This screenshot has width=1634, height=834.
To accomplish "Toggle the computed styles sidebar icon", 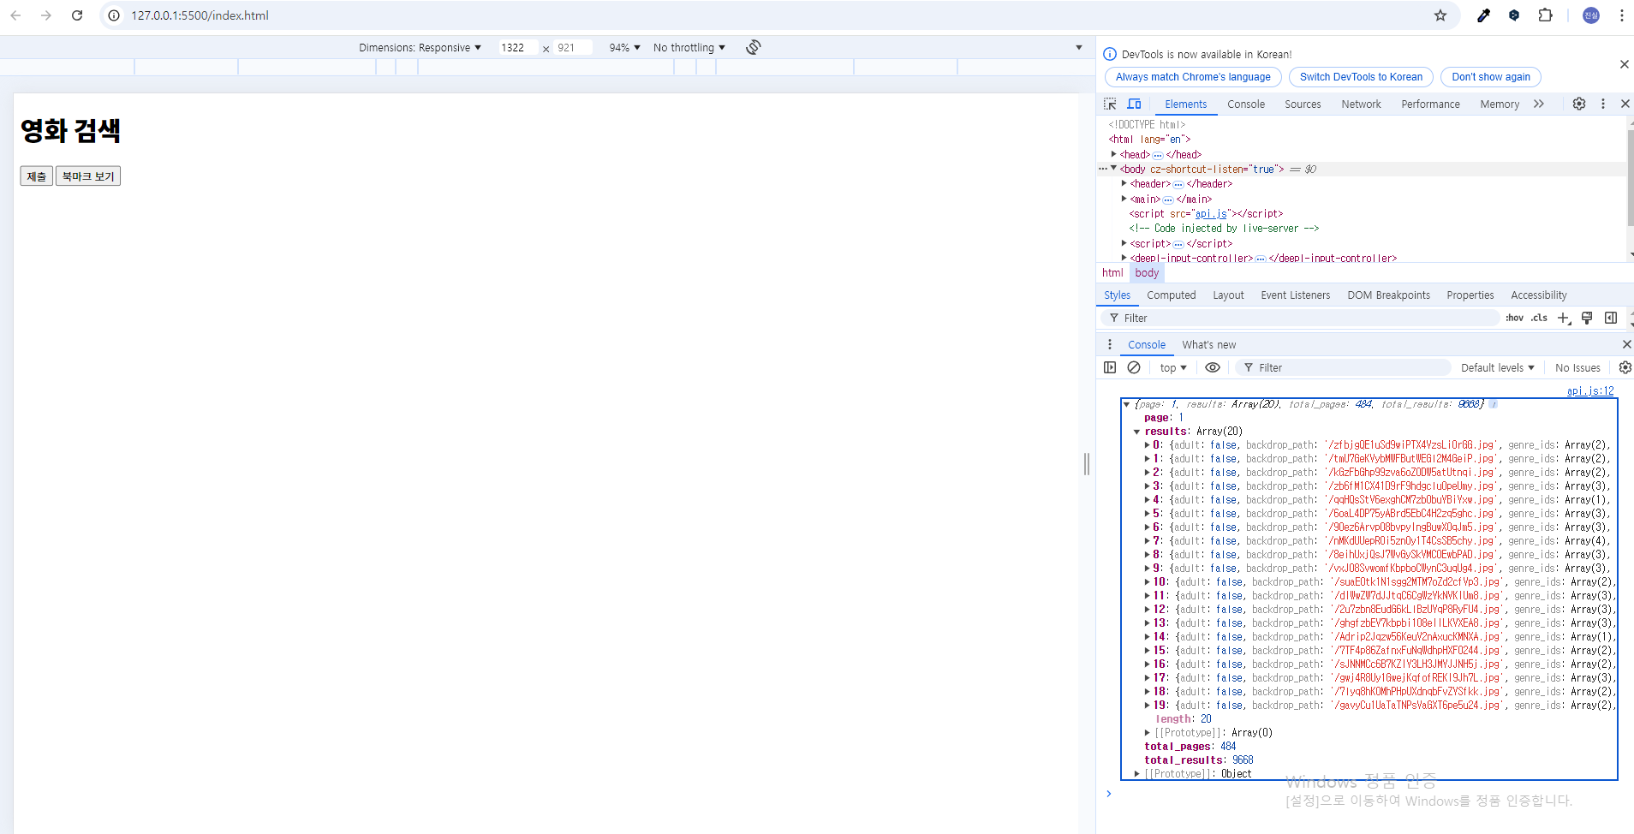I will click(1611, 318).
